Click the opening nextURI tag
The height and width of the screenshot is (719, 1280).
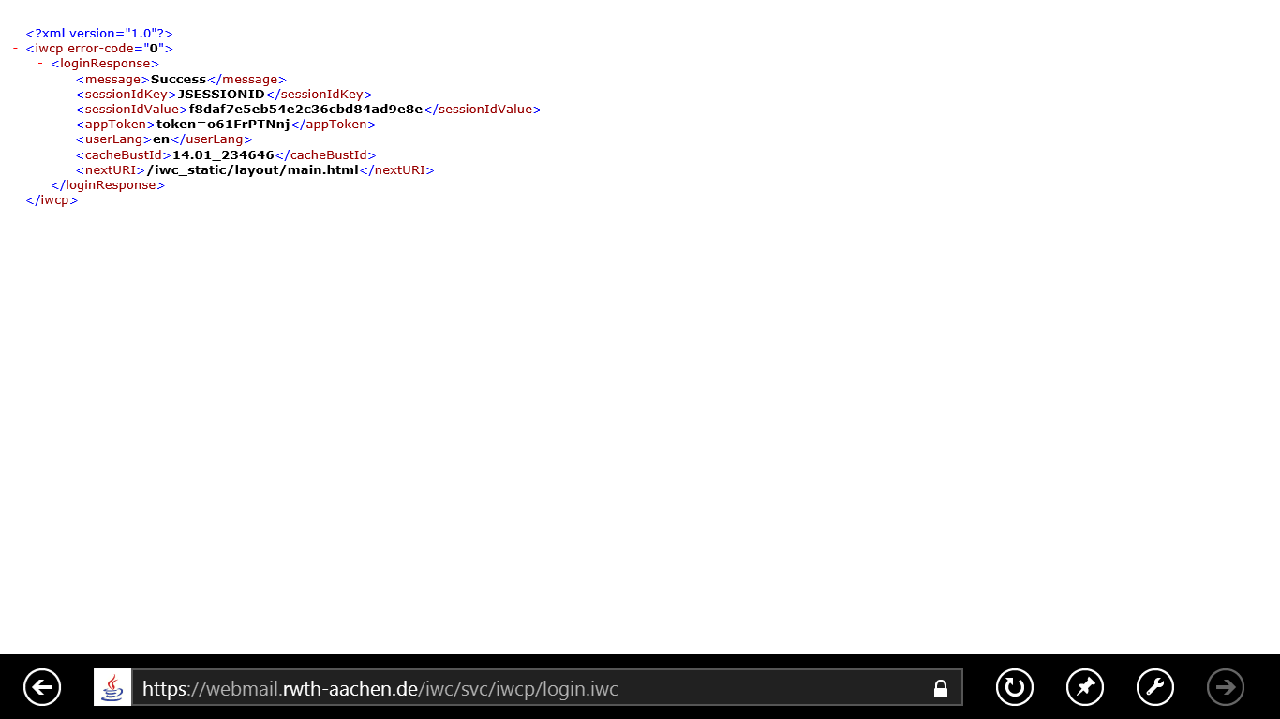click(112, 170)
